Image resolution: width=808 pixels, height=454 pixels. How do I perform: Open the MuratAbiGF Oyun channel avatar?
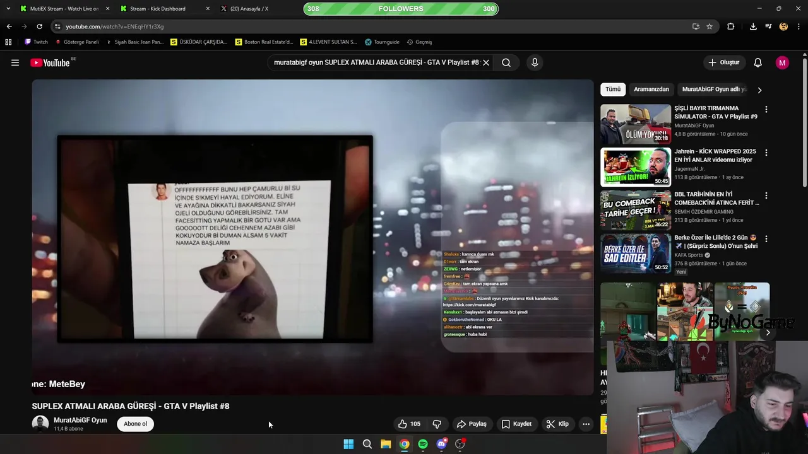tap(40, 424)
